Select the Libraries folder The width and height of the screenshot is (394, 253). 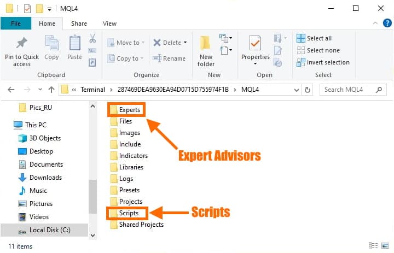(127, 167)
